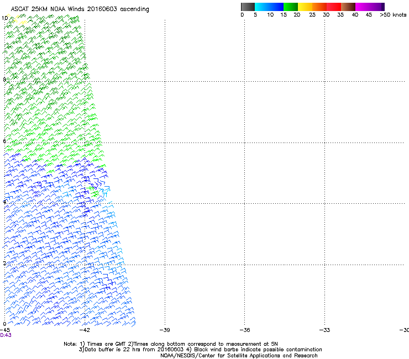Click the yellow 20–25 knots color bar segment

click(305, 7)
